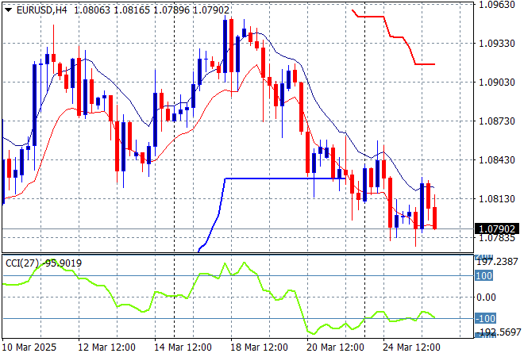Click the CCI 0.00 level label

click(x=486, y=297)
